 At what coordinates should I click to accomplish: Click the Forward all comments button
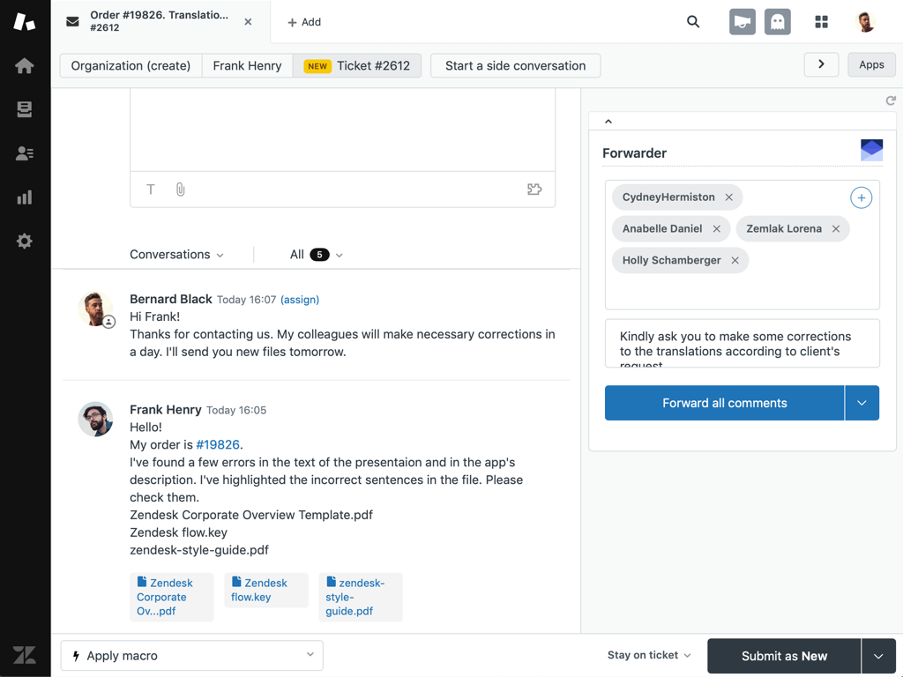(724, 403)
